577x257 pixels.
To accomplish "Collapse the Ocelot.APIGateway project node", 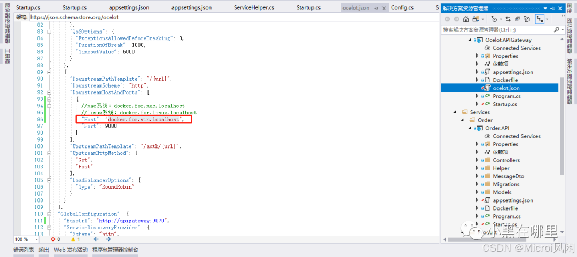I will coord(470,40).
